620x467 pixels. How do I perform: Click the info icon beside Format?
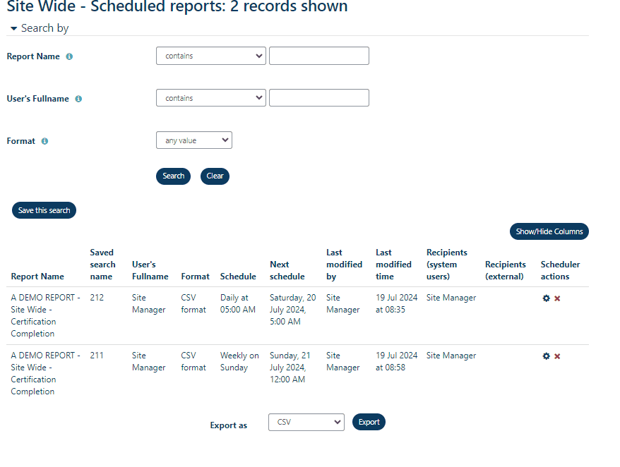pos(44,140)
